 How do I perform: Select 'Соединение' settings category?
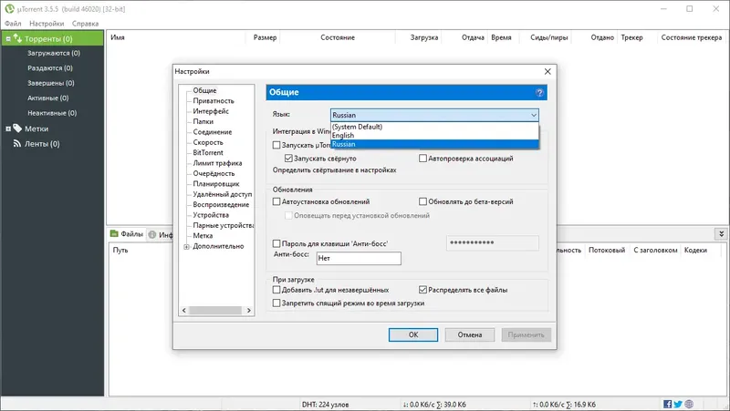[x=213, y=132]
